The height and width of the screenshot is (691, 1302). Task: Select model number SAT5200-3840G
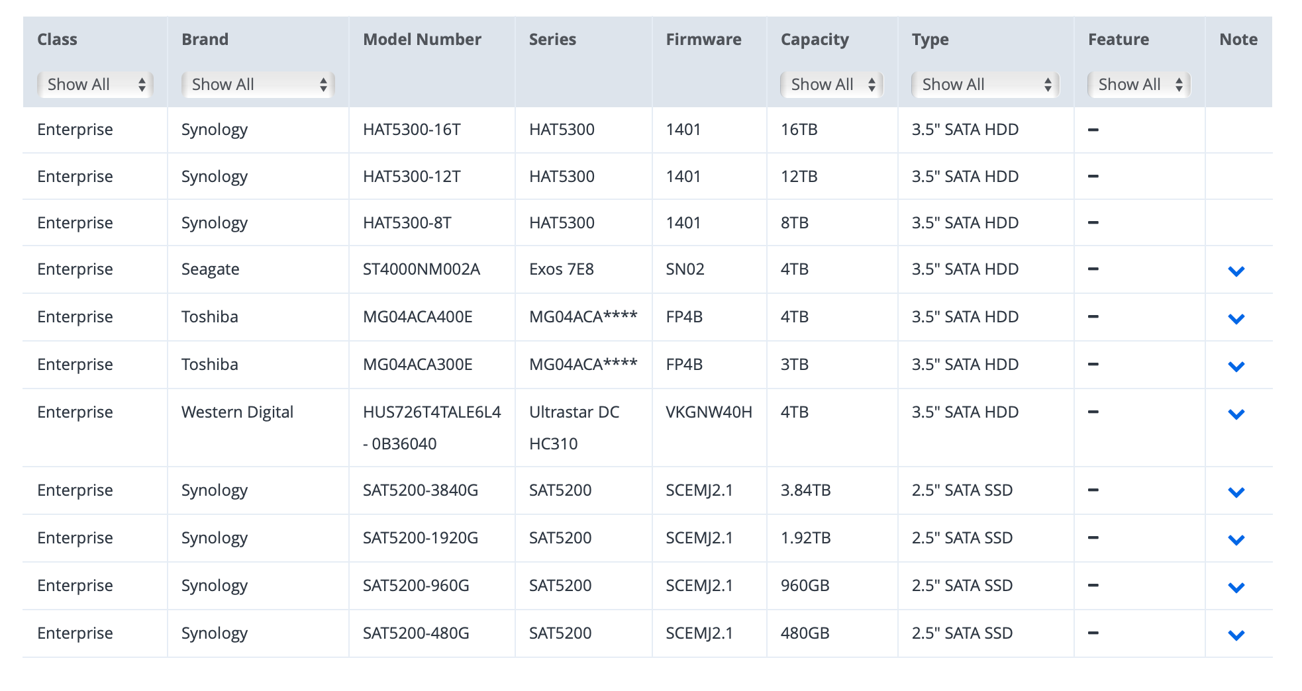click(x=421, y=490)
